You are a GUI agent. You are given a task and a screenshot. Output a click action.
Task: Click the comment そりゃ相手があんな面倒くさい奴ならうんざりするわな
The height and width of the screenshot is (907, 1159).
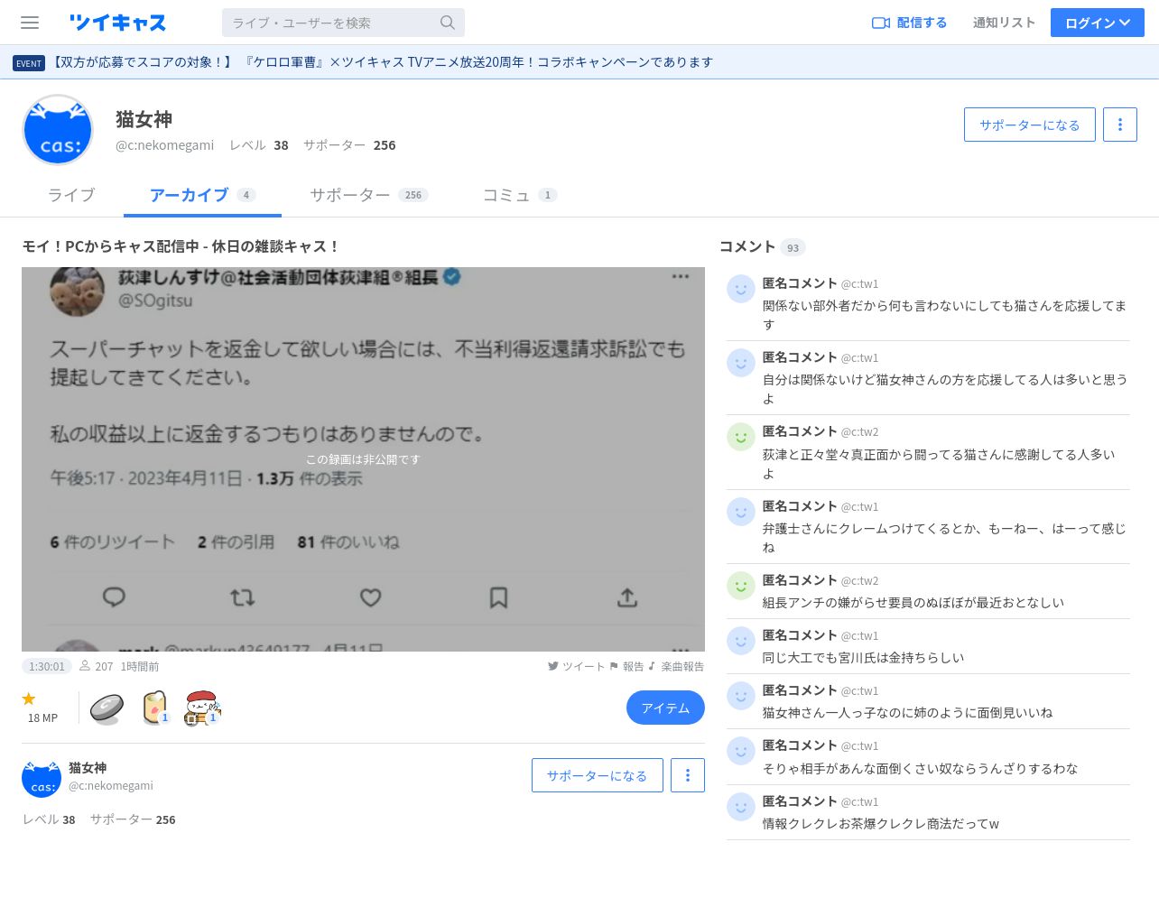pyautogui.click(x=920, y=769)
